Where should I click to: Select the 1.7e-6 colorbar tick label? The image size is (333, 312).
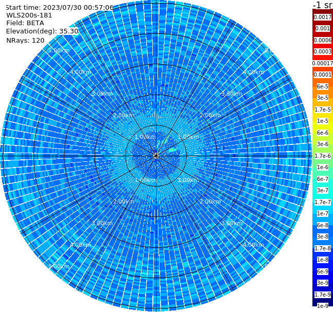click(323, 156)
